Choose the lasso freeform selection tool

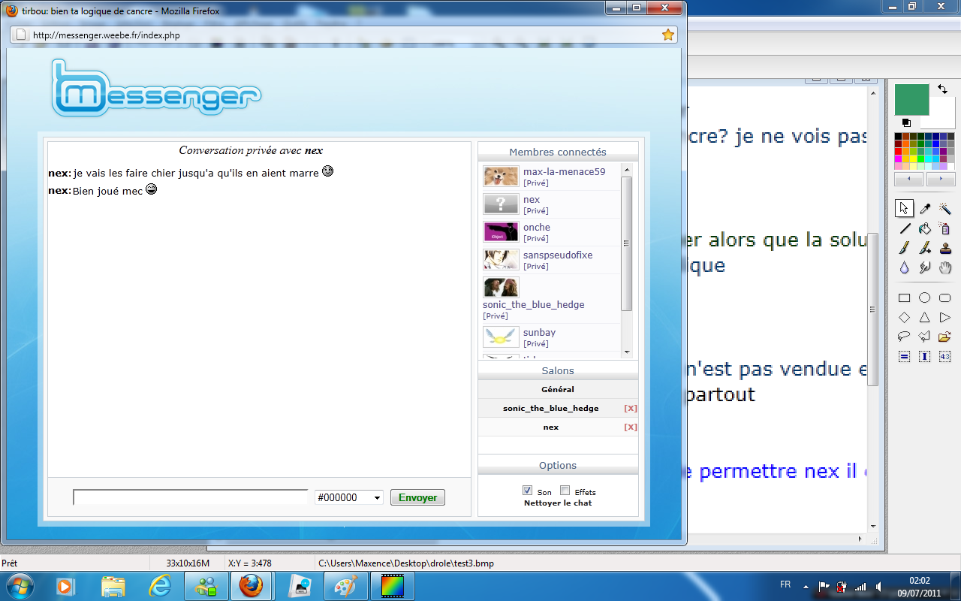point(905,337)
